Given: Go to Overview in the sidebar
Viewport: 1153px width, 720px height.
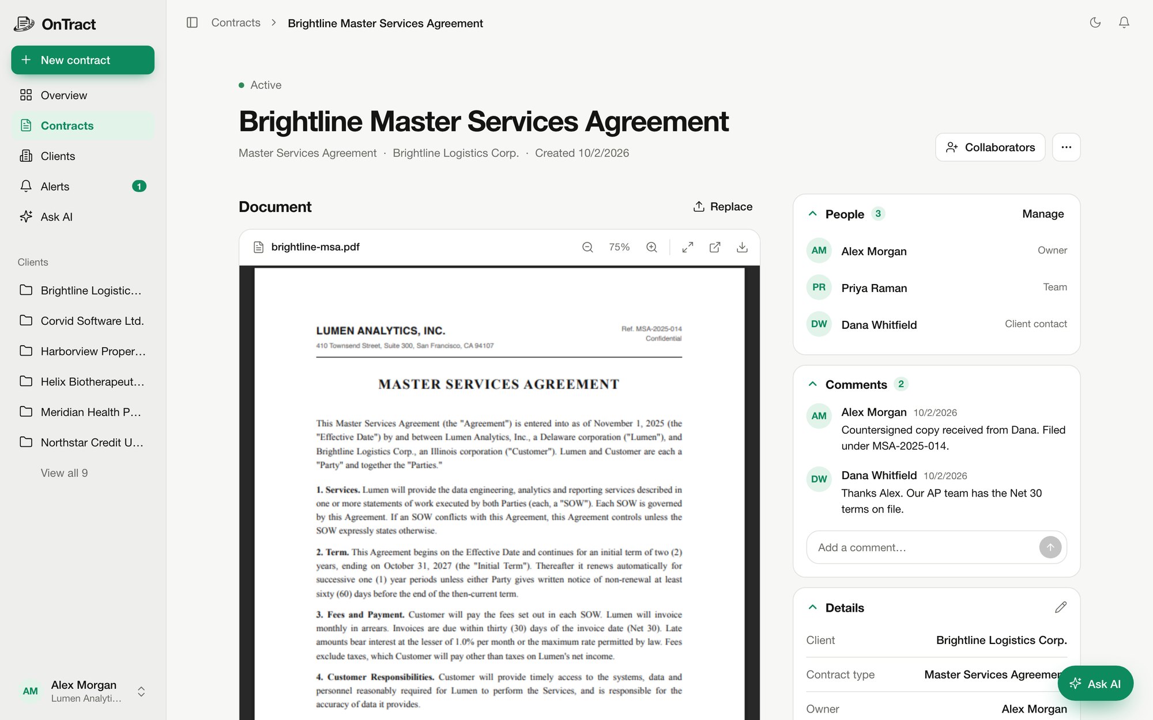Looking at the screenshot, I should pyautogui.click(x=83, y=95).
